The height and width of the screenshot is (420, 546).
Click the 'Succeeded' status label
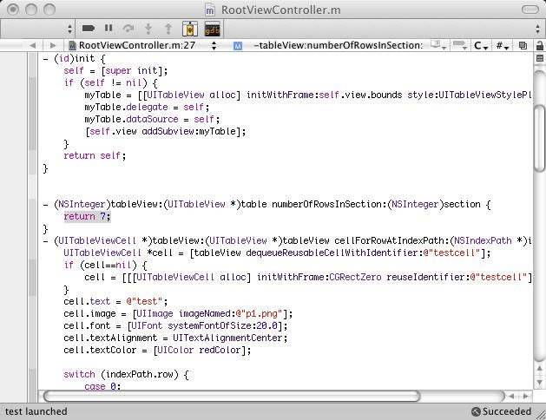(507, 411)
